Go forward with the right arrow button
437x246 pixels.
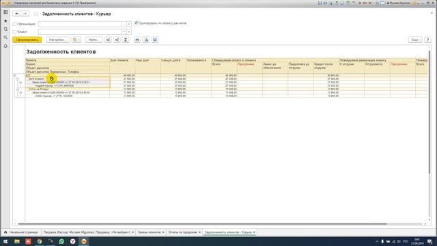25,14
